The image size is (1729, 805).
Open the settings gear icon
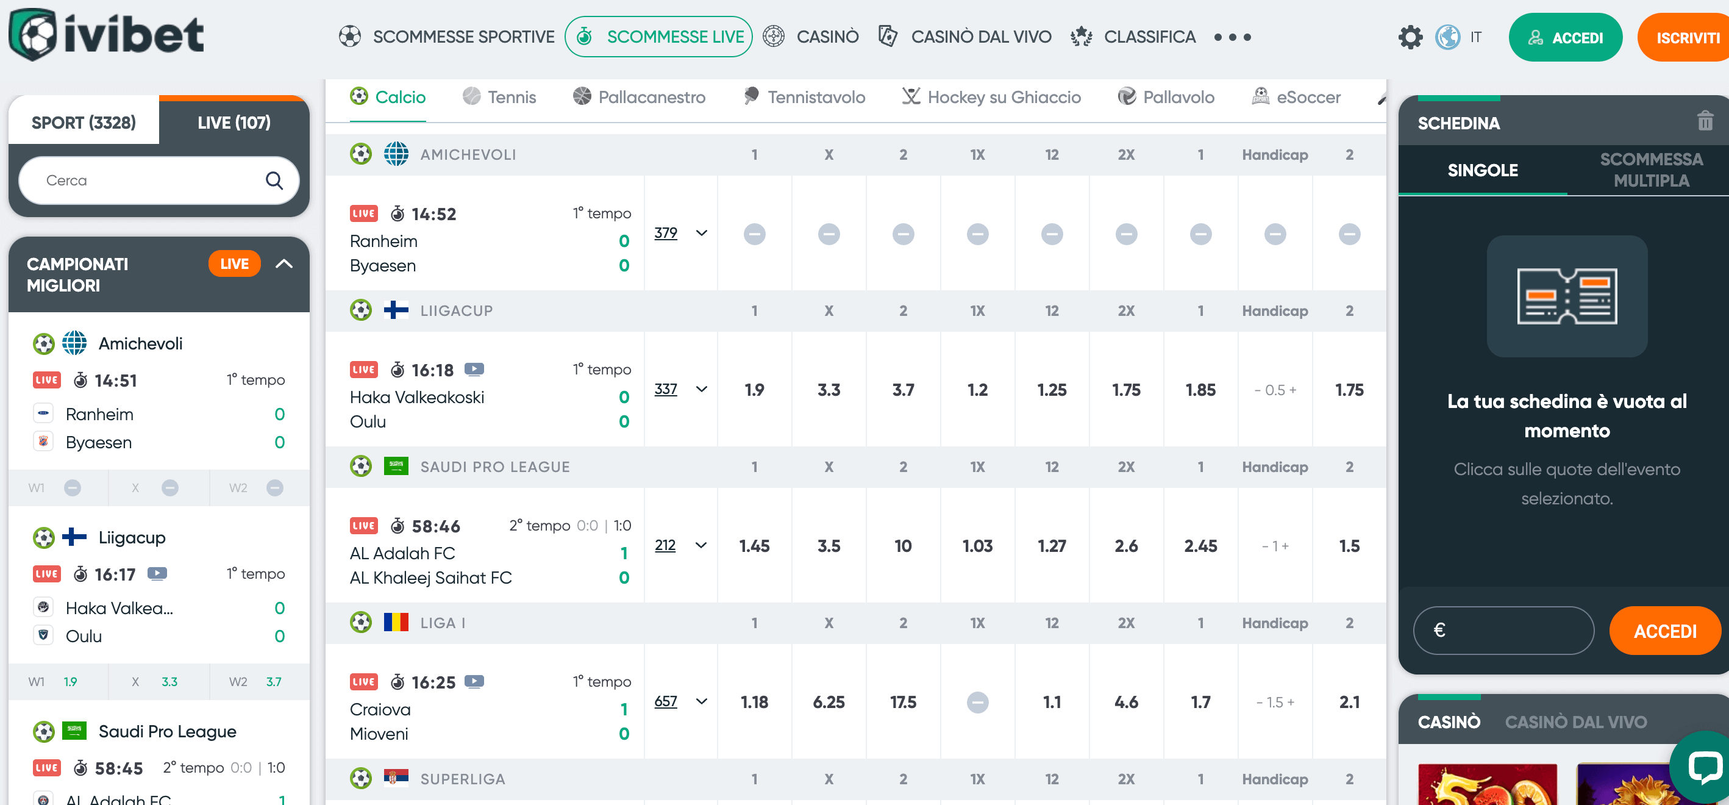pyautogui.click(x=1411, y=37)
